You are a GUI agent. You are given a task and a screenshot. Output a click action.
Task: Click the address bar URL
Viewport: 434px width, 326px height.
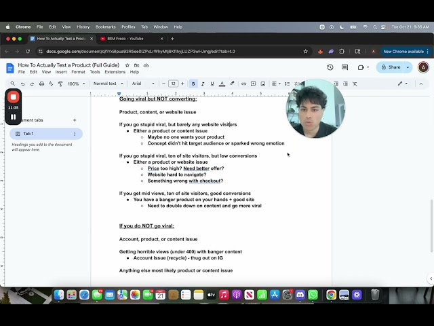click(x=140, y=52)
